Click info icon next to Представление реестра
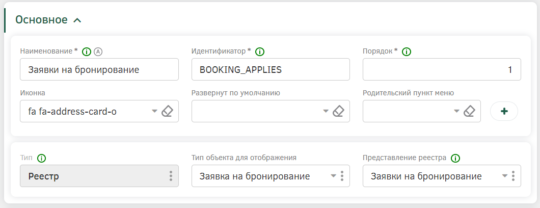Image resolution: width=540 pixels, height=208 pixels. point(455,159)
